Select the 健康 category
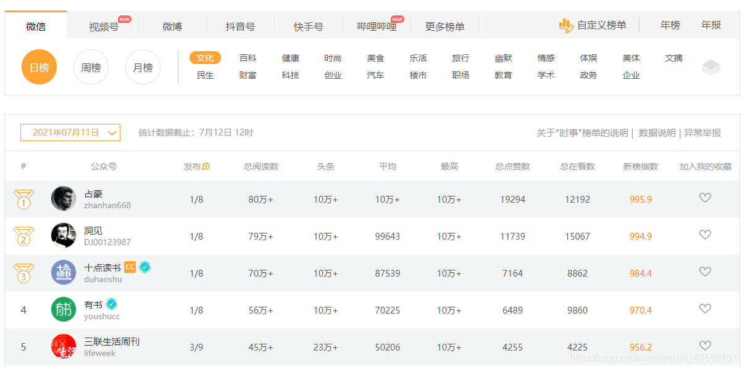The height and width of the screenshot is (369, 742). click(291, 58)
